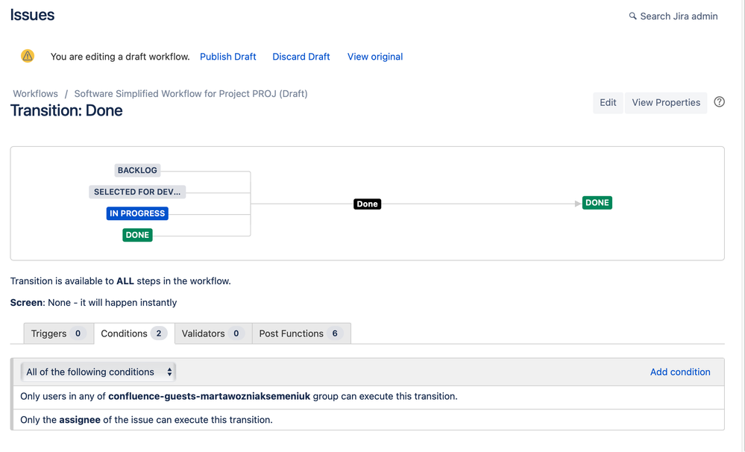Select the IN PROGRESS status lozenge

pyautogui.click(x=137, y=213)
